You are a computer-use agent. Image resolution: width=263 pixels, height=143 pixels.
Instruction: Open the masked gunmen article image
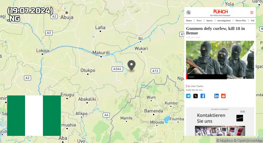(220, 60)
